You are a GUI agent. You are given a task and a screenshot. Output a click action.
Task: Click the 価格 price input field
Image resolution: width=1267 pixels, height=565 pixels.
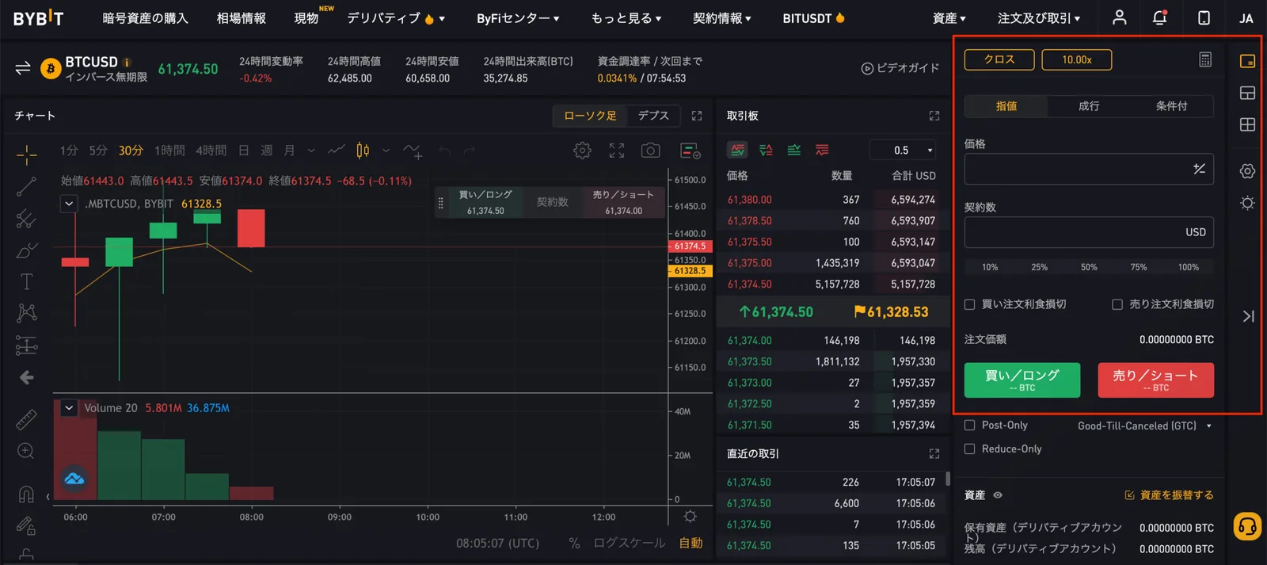tap(1089, 169)
